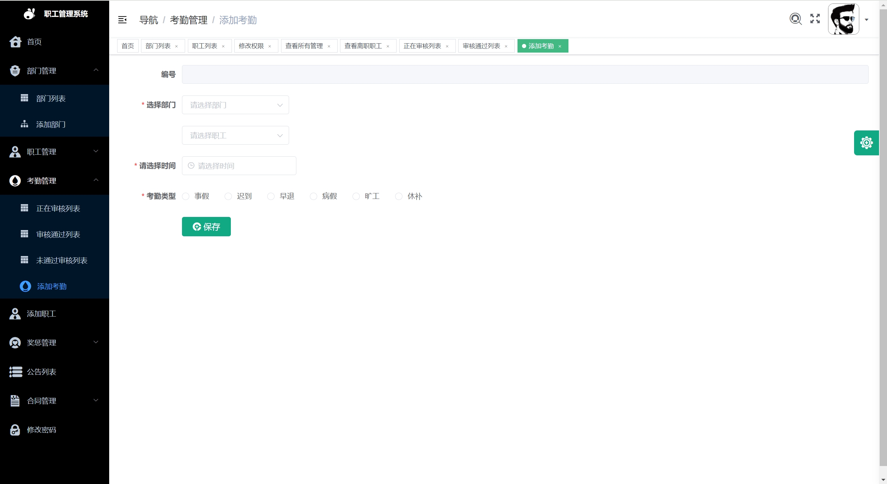The image size is (887, 484).
Task: Click the home icon next to 首页
Action: [15, 42]
